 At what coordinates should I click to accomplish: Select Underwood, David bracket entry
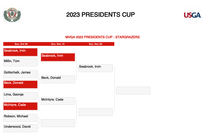click(21, 128)
